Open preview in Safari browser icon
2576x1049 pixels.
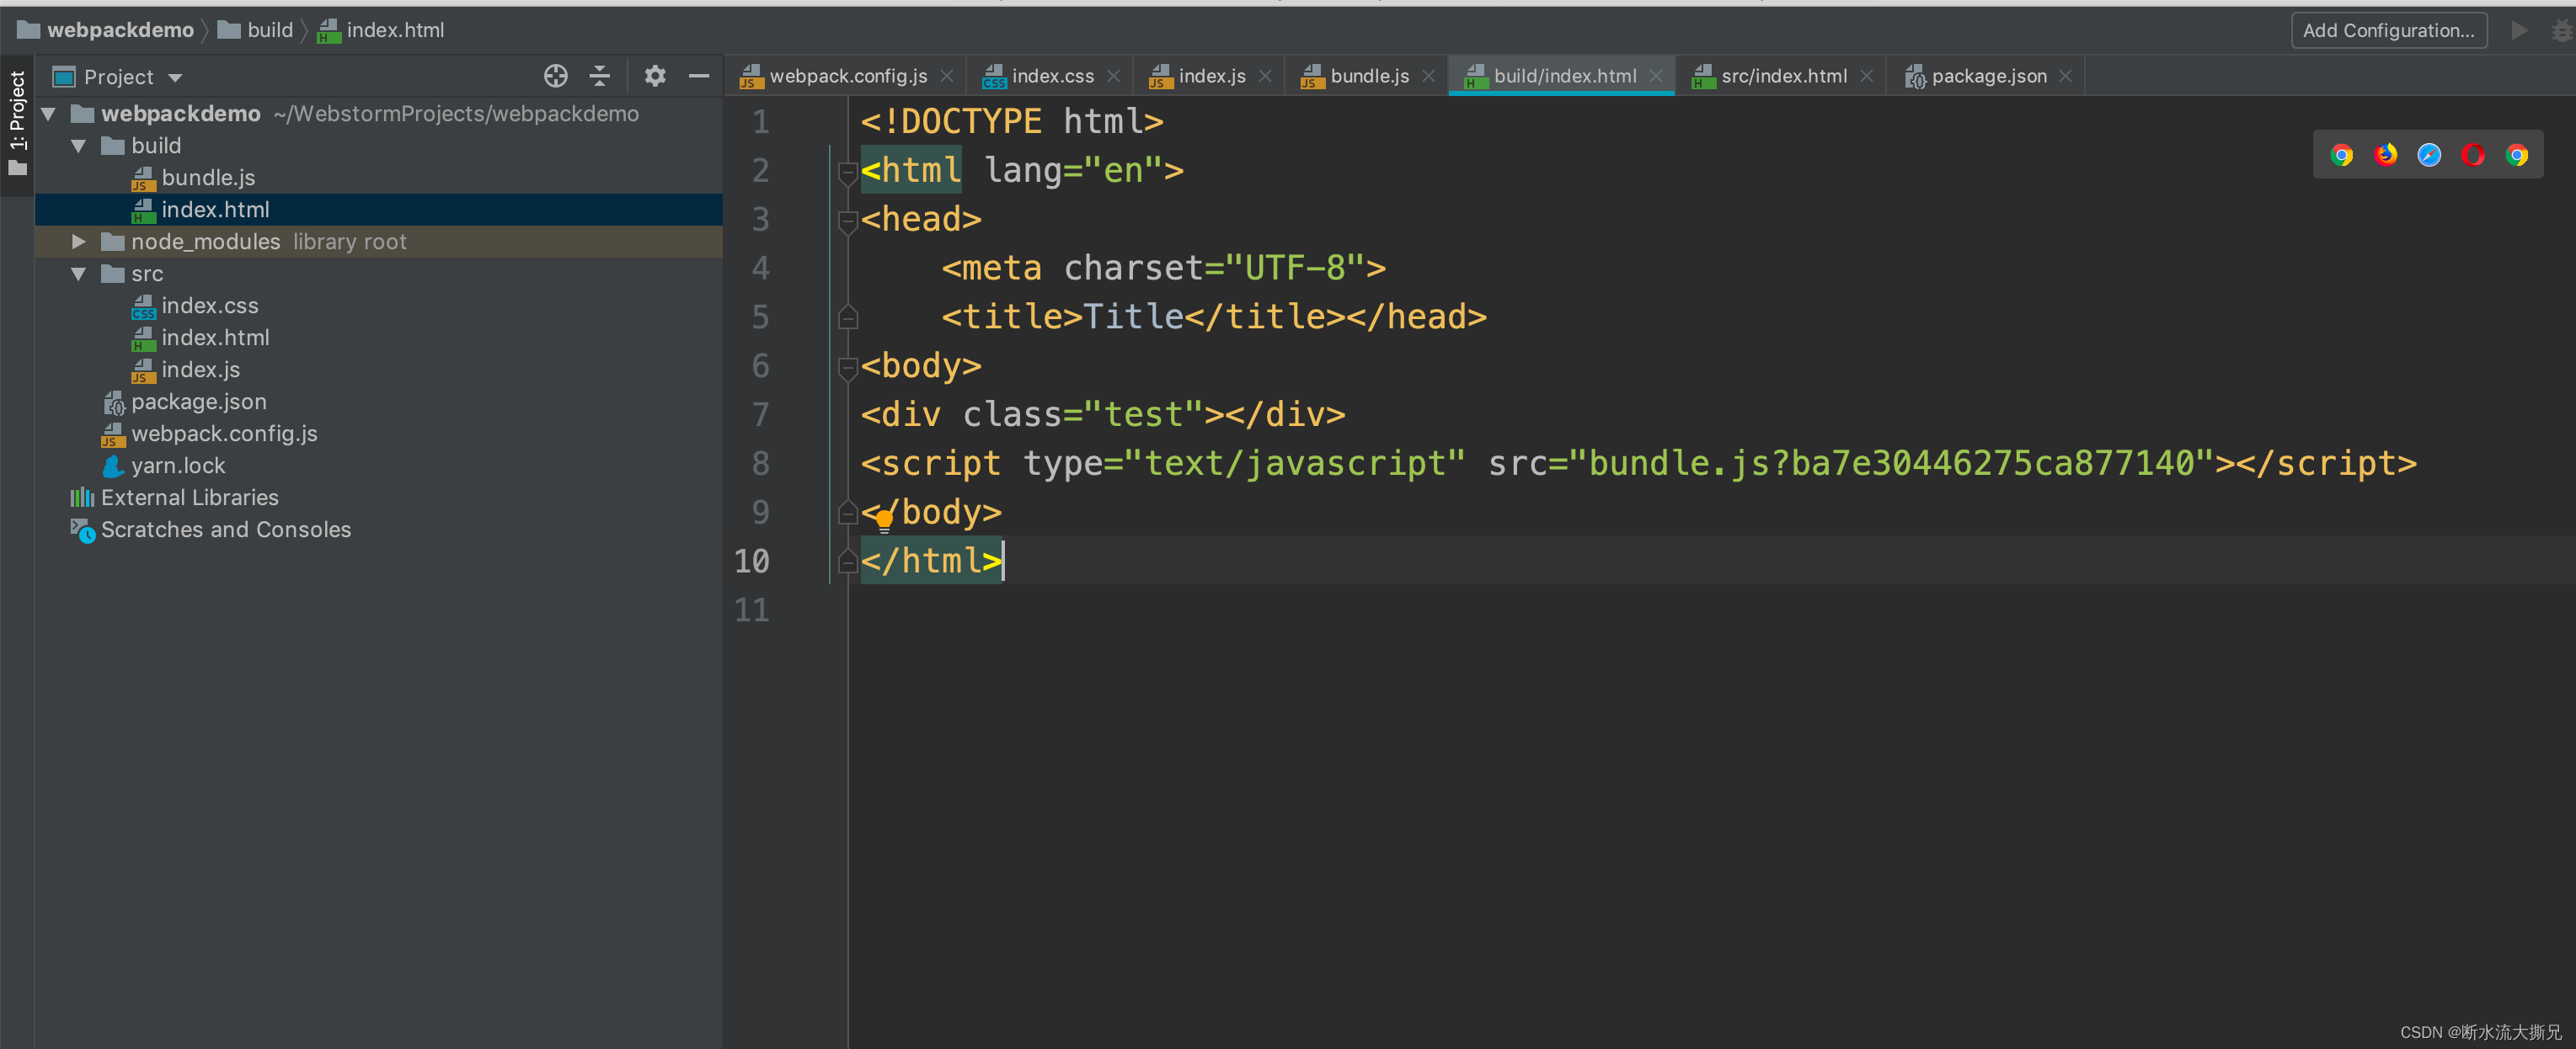pos(2429,155)
